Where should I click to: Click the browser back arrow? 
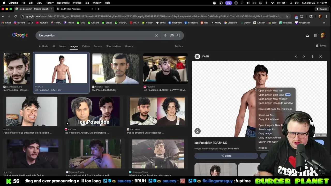[x=3, y=16]
